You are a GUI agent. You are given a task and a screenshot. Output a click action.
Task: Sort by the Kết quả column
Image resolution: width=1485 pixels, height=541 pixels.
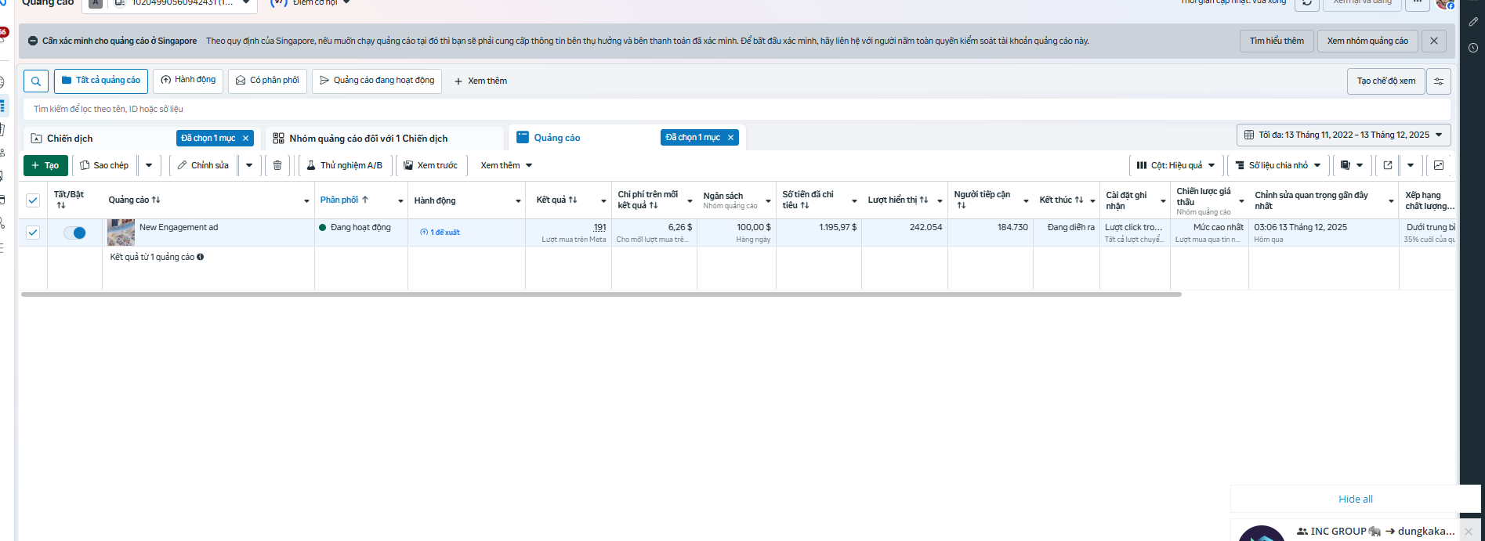pyautogui.click(x=556, y=200)
